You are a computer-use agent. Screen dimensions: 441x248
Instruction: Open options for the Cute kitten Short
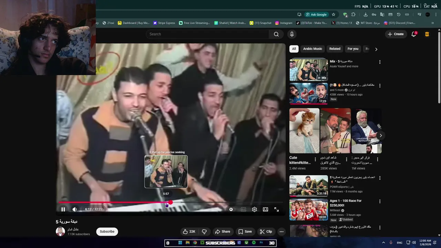click(x=315, y=159)
